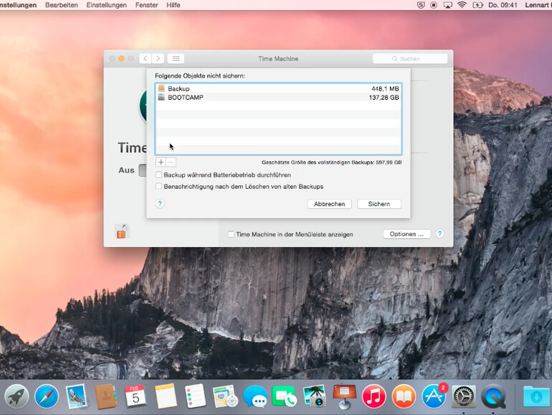The width and height of the screenshot is (552, 415).
Task: Open the AirPlay display menu bar icon
Action: tap(447, 5)
